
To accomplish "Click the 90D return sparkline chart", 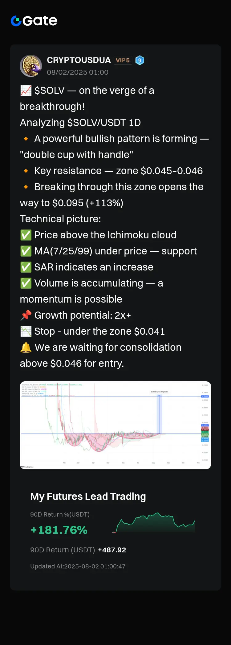I will click(153, 522).
